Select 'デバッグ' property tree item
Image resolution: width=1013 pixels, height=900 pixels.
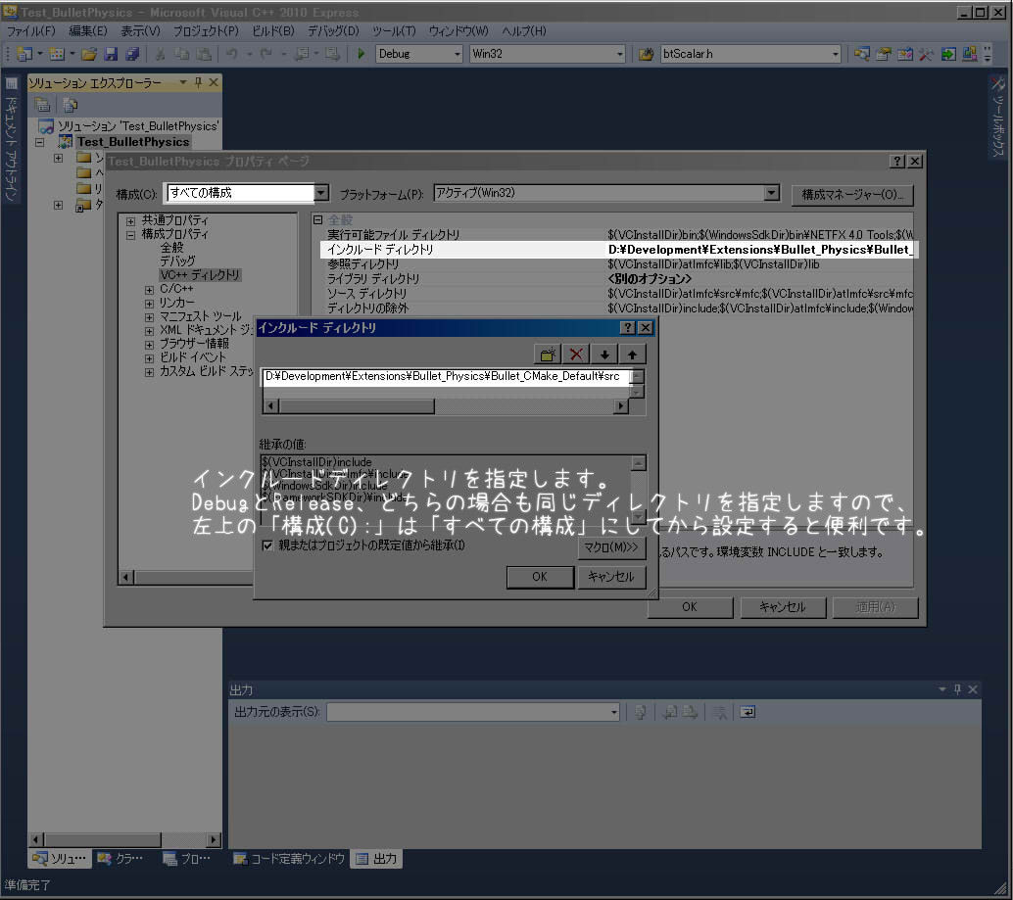(x=177, y=261)
